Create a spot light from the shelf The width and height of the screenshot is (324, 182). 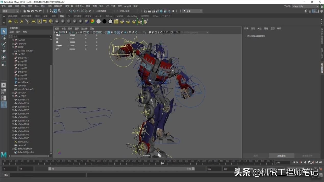(x=27, y=21)
